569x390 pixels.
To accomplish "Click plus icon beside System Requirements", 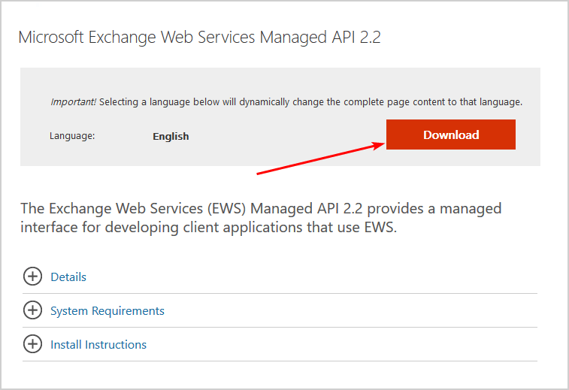I will click(32, 310).
